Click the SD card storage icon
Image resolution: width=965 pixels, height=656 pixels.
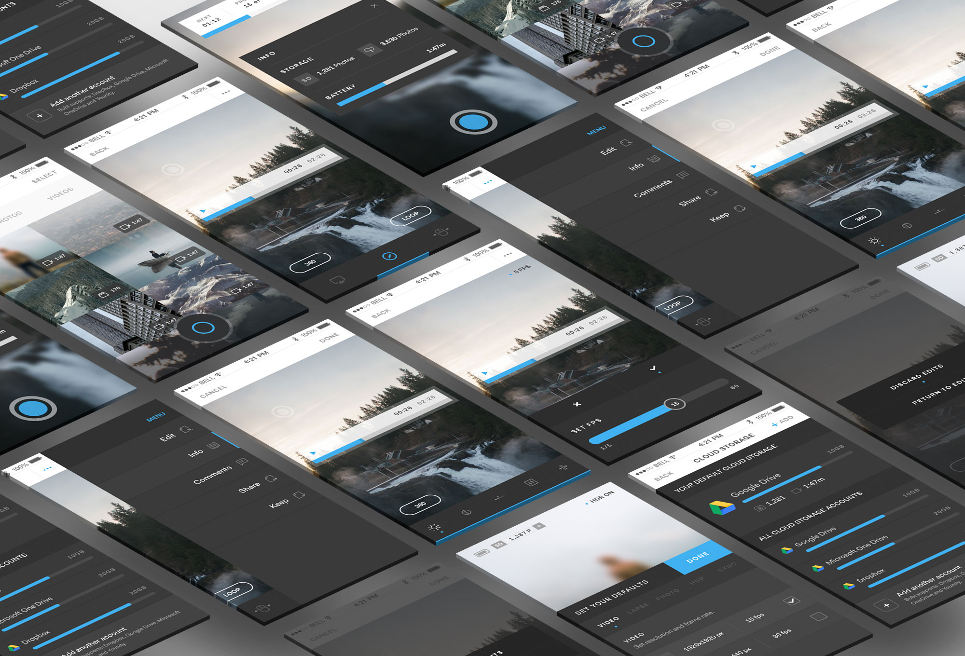coord(306,80)
